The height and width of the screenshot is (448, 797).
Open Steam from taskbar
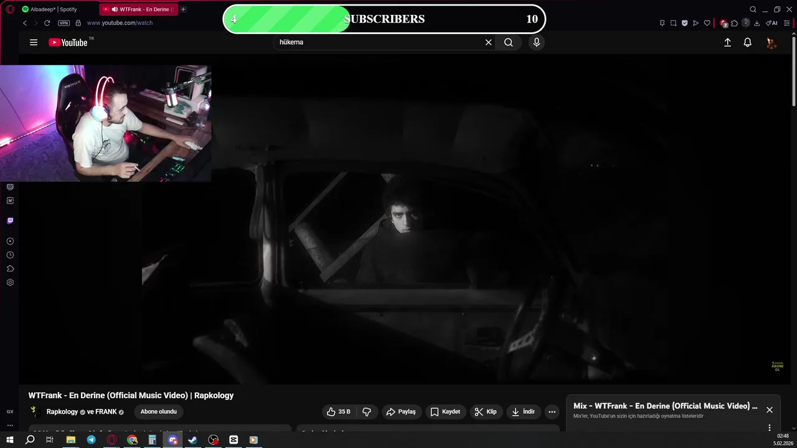193,440
